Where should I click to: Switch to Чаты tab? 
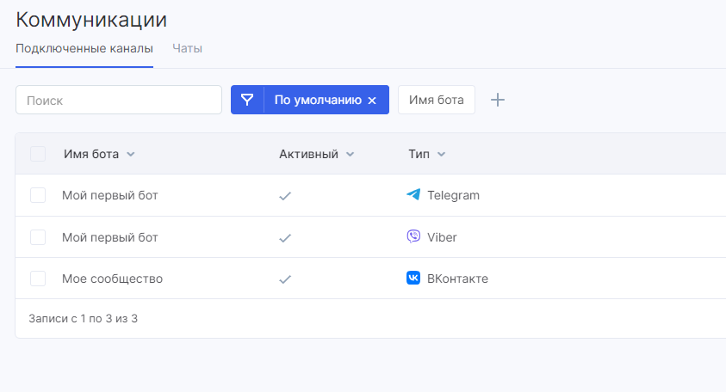point(188,48)
